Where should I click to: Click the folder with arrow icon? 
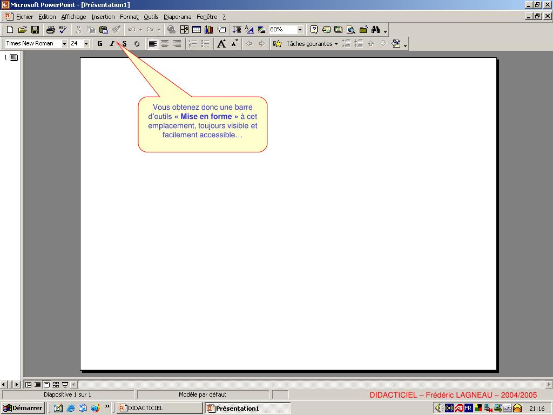click(x=363, y=30)
